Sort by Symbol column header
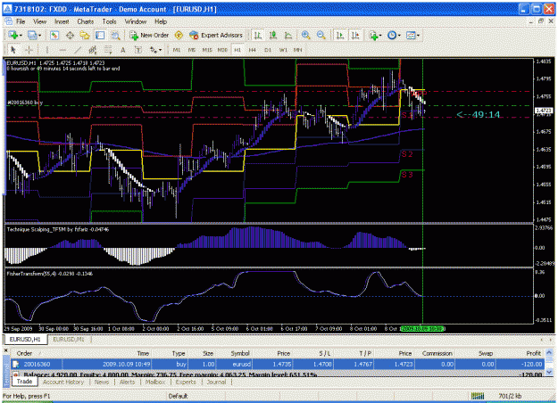Viewport: 558px width, 403px height. pos(240,353)
